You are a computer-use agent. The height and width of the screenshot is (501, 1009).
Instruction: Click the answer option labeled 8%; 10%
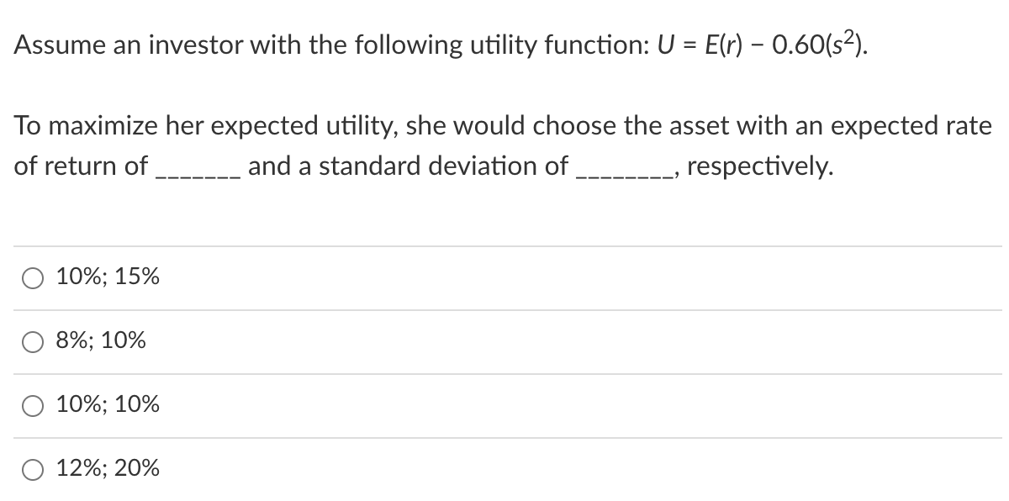99,341
